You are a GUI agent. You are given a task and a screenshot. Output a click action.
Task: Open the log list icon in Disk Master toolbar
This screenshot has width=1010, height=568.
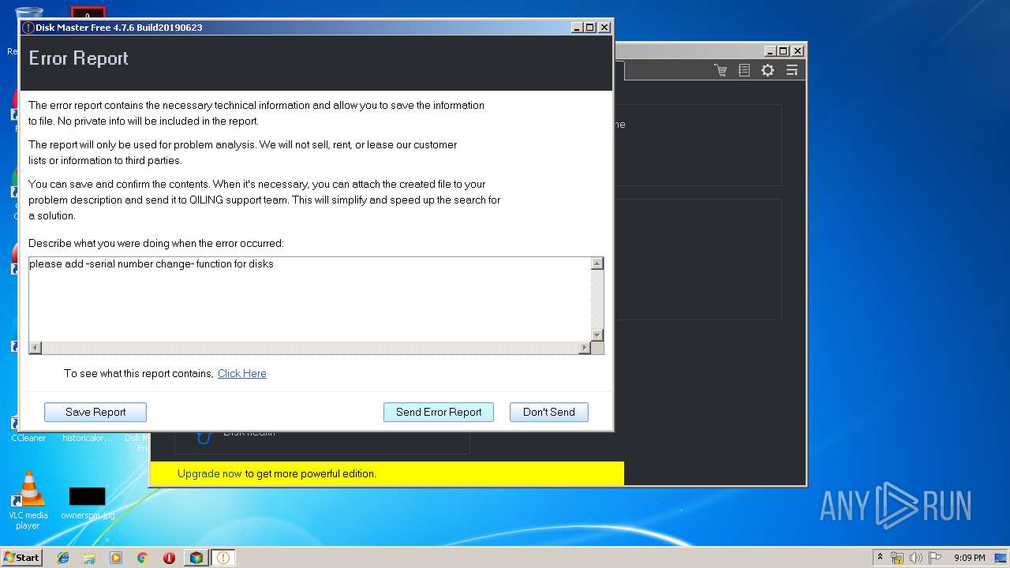click(x=744, y=70)
